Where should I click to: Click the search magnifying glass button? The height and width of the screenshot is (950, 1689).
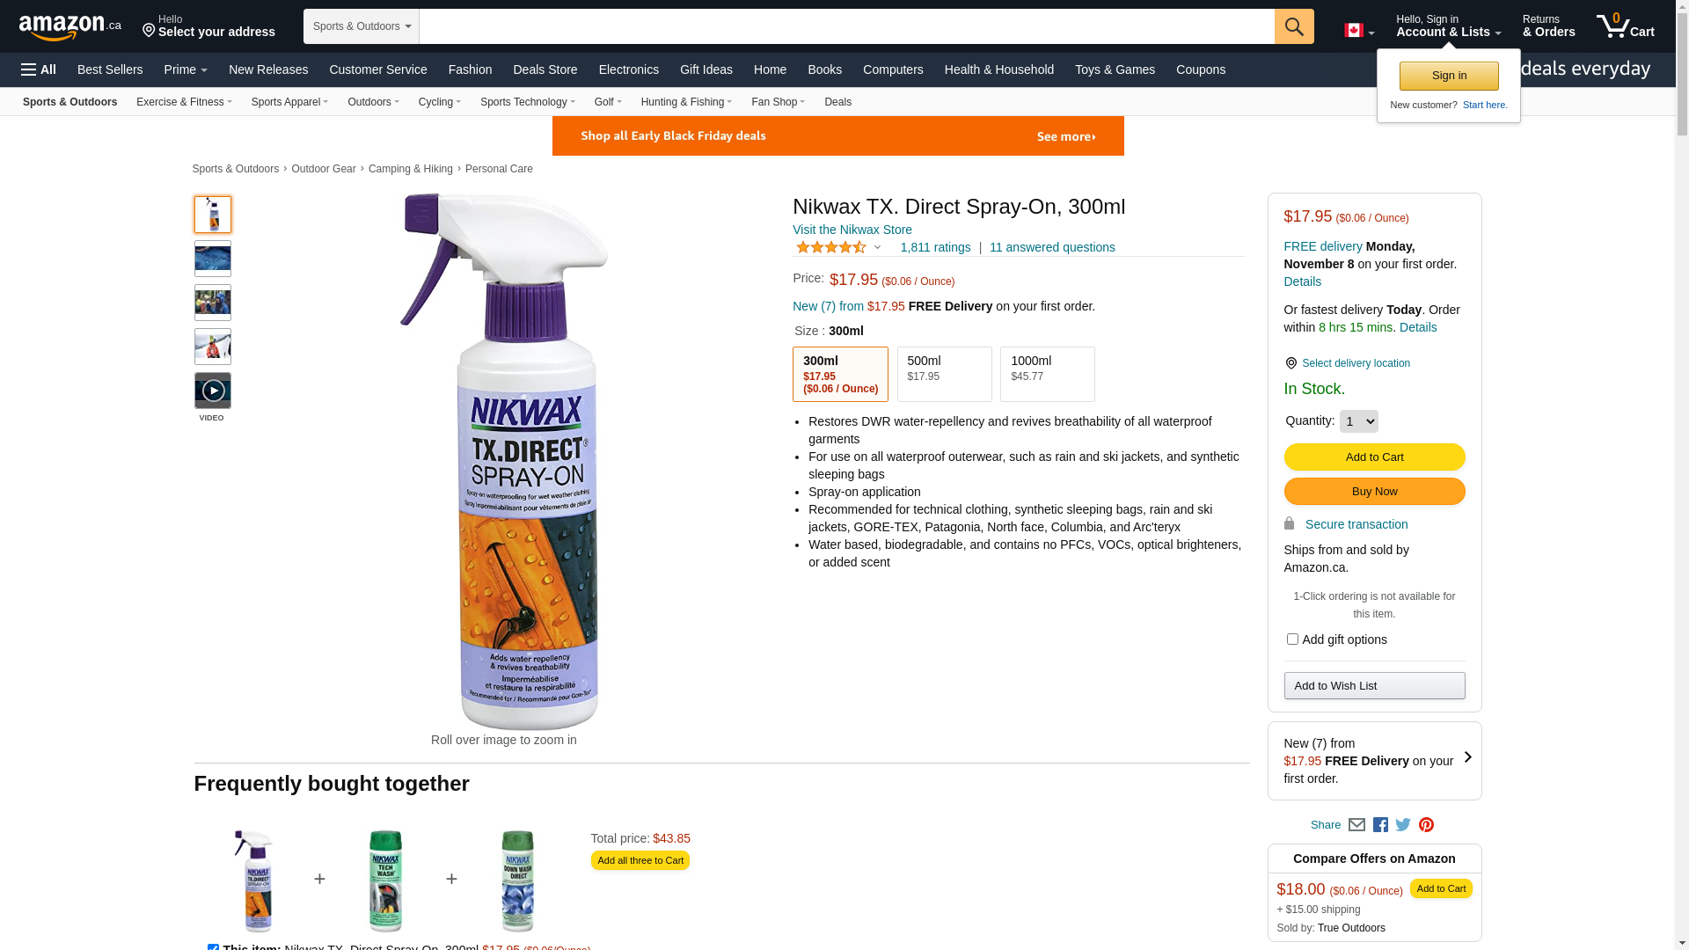tap(1293, 26)
